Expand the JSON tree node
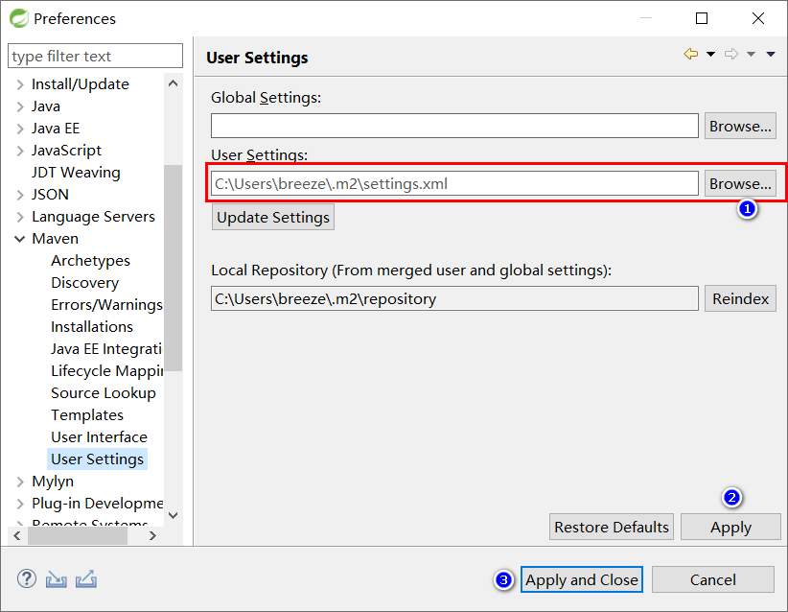The height and width of the screenshot is (612, 788). pos(20,195)
